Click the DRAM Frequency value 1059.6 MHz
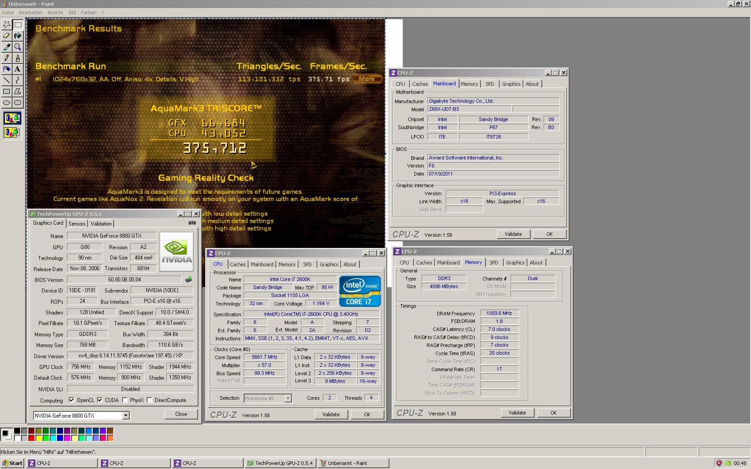751x469 pixels. [499, 314]
